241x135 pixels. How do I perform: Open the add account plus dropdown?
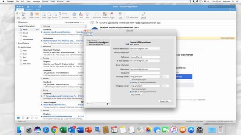88,104
